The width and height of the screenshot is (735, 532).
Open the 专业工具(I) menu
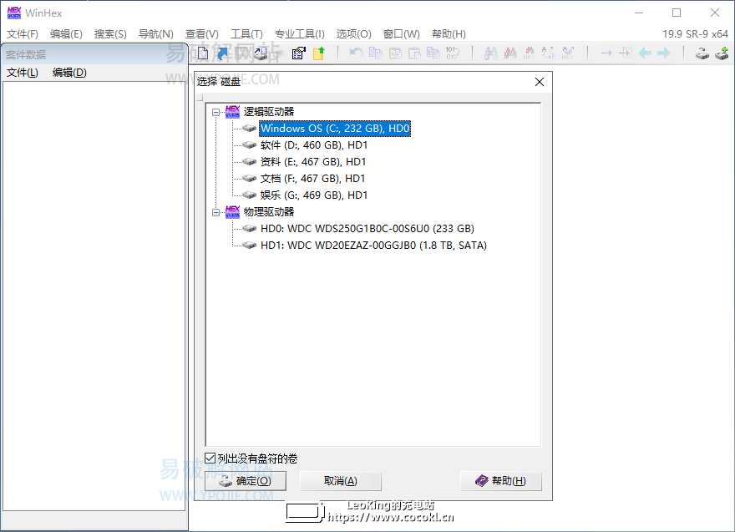(300, 33)
